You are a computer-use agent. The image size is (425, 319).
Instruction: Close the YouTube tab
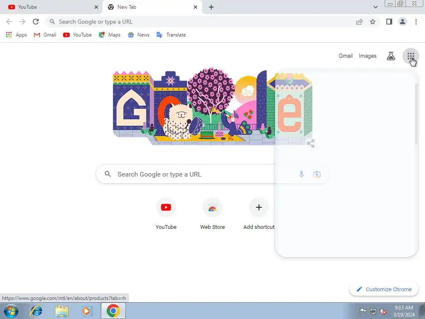pyautogui.click(x=96, y=7)
